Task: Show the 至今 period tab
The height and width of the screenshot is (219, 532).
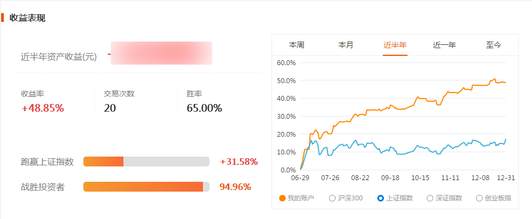Action: 493,45
